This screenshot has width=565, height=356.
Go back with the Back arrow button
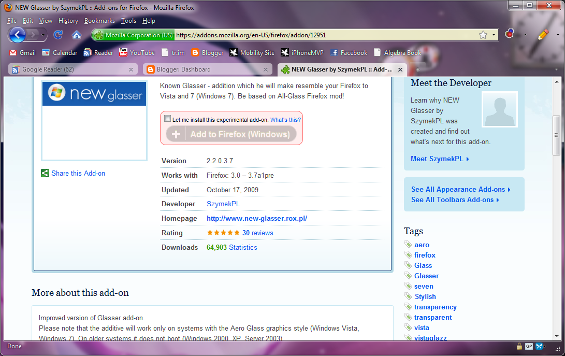(17, 35)
